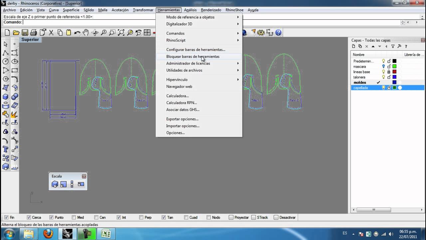Viewport: 426px width, 240px height.
Task: Select the arrow pointer tool
Action: click(6, 44)
